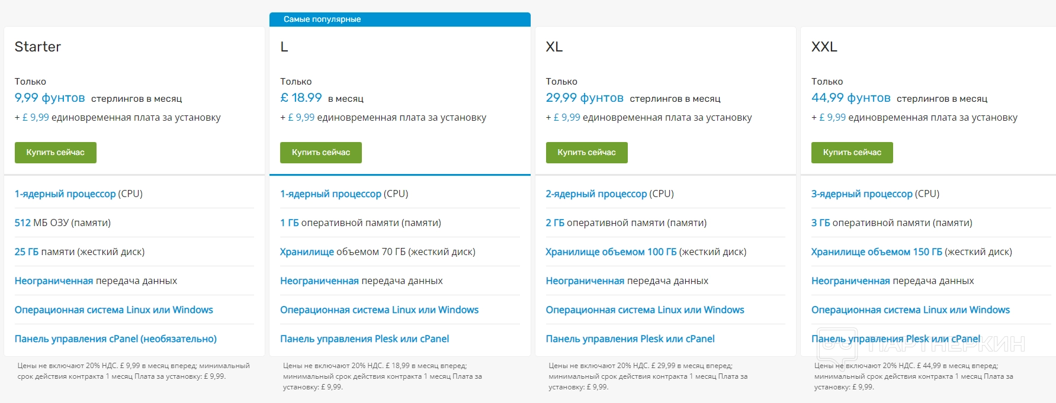1056x403 pixels.
Task: Click Buy Now button under L plan
Action: 320,153
